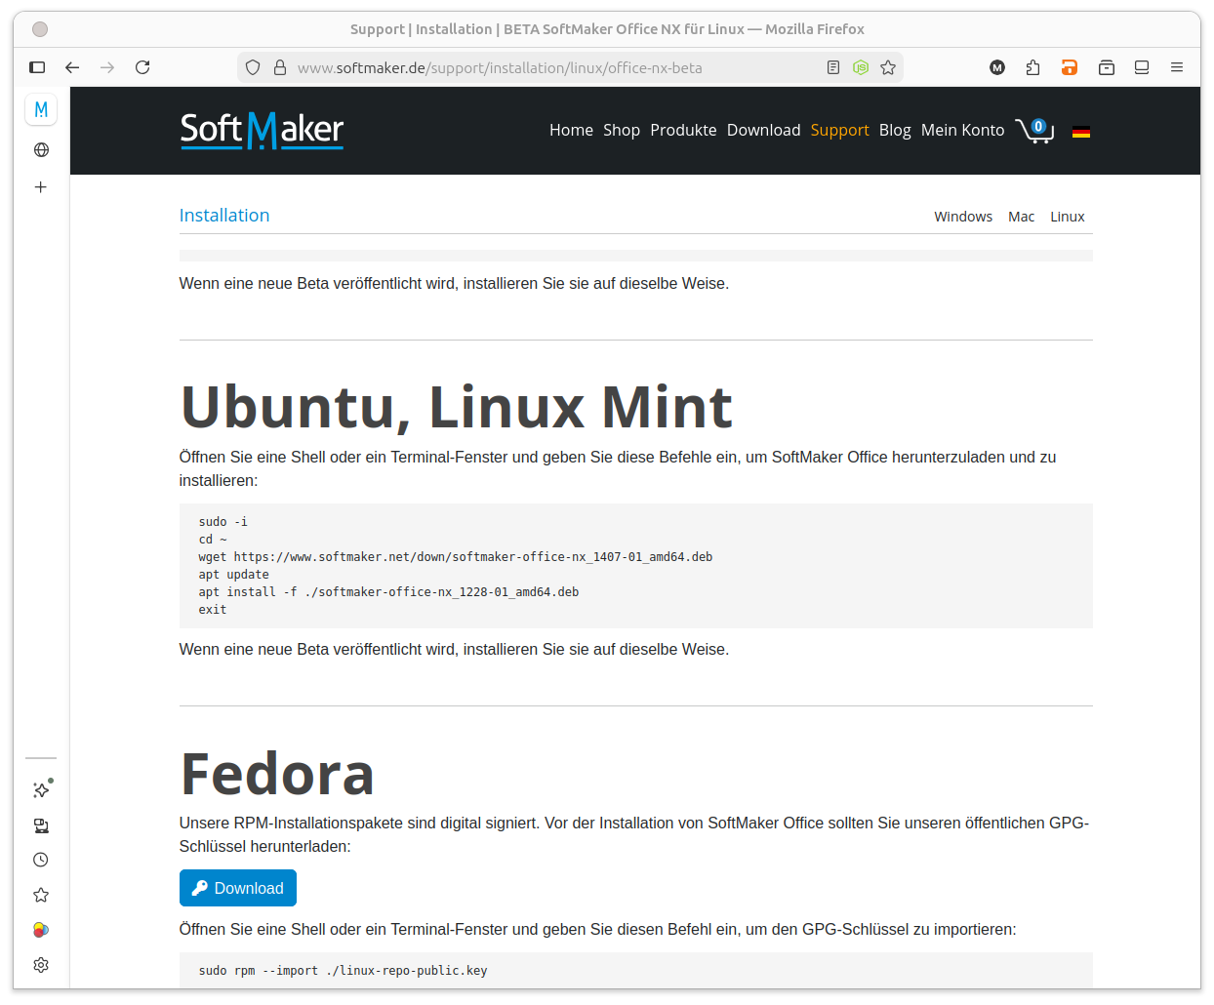Open the Extensions puzzle icon

pyautogui.click(x=1032, y=67)
